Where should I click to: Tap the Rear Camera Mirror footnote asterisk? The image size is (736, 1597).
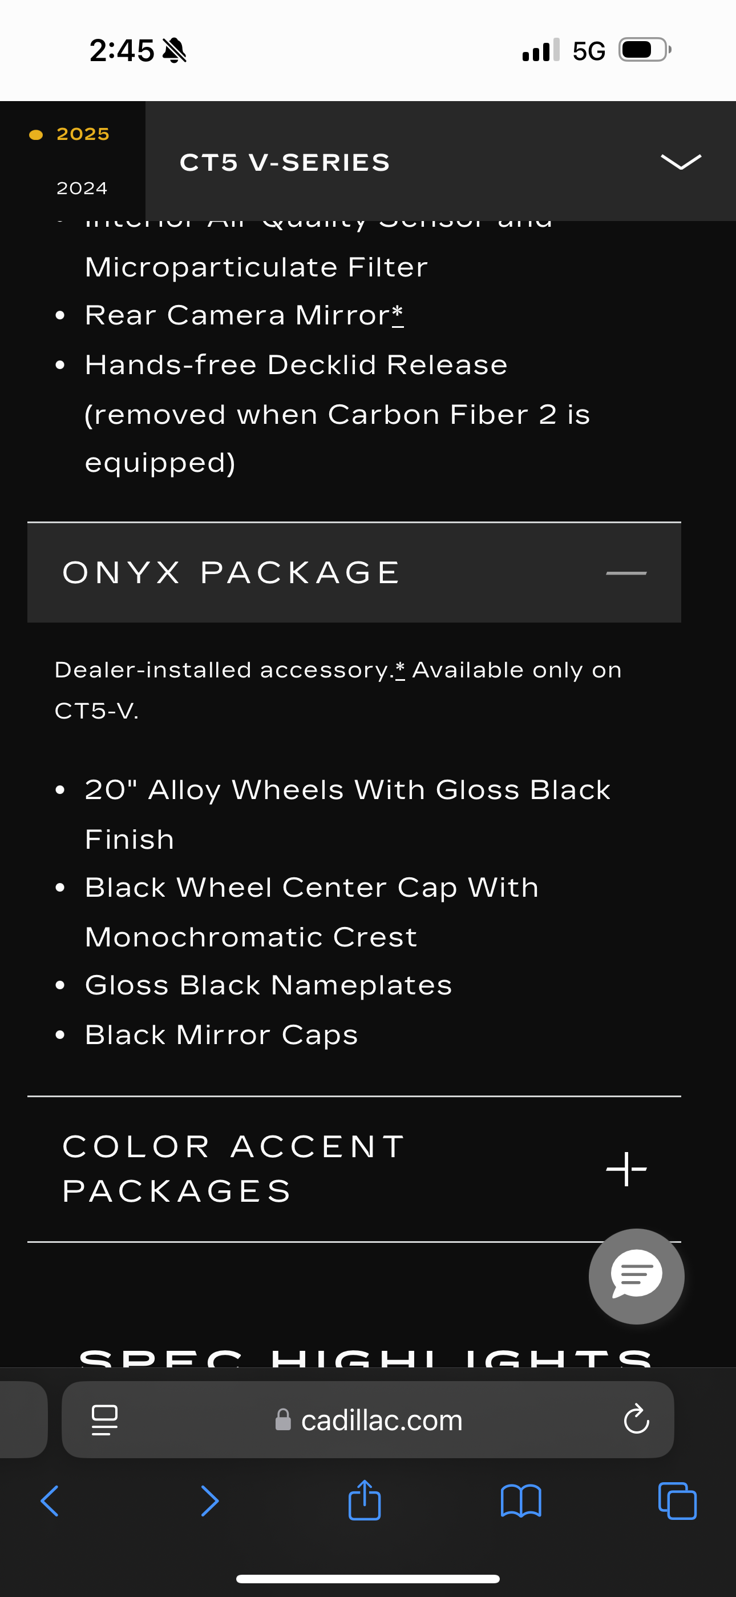(398, 314)
